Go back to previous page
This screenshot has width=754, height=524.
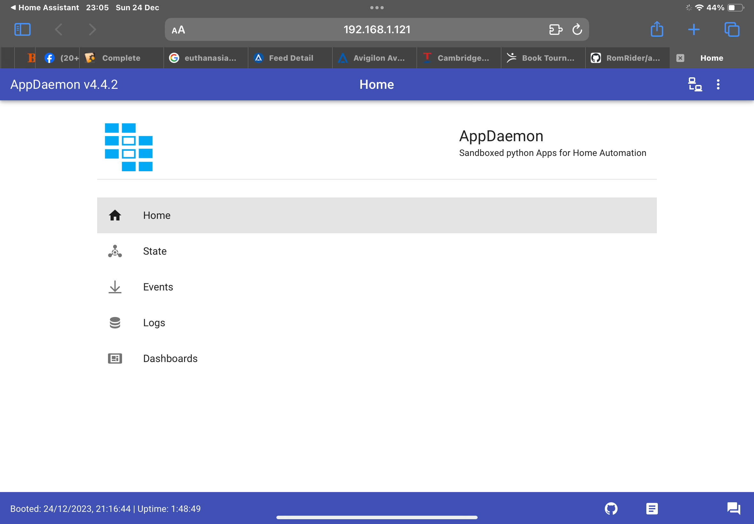tap(58, 29)
